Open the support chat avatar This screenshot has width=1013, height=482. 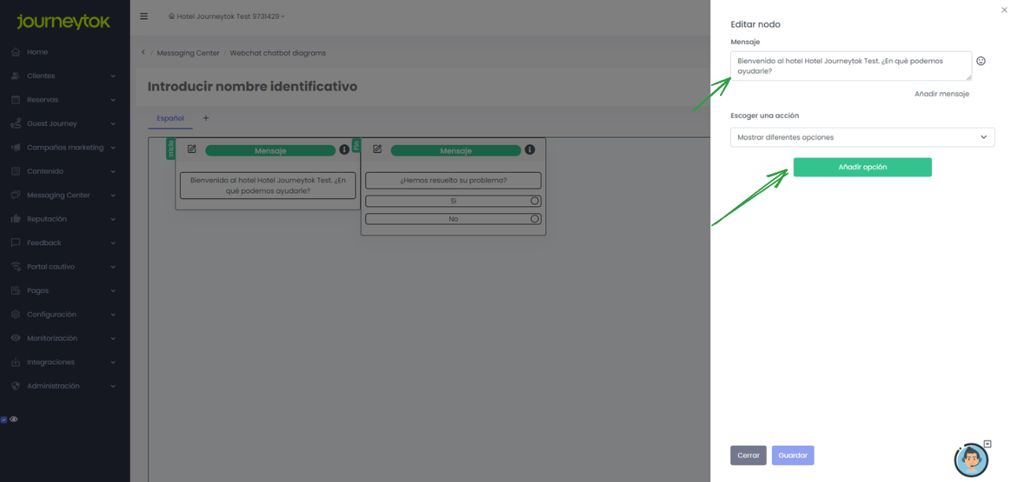pos(970,460)
